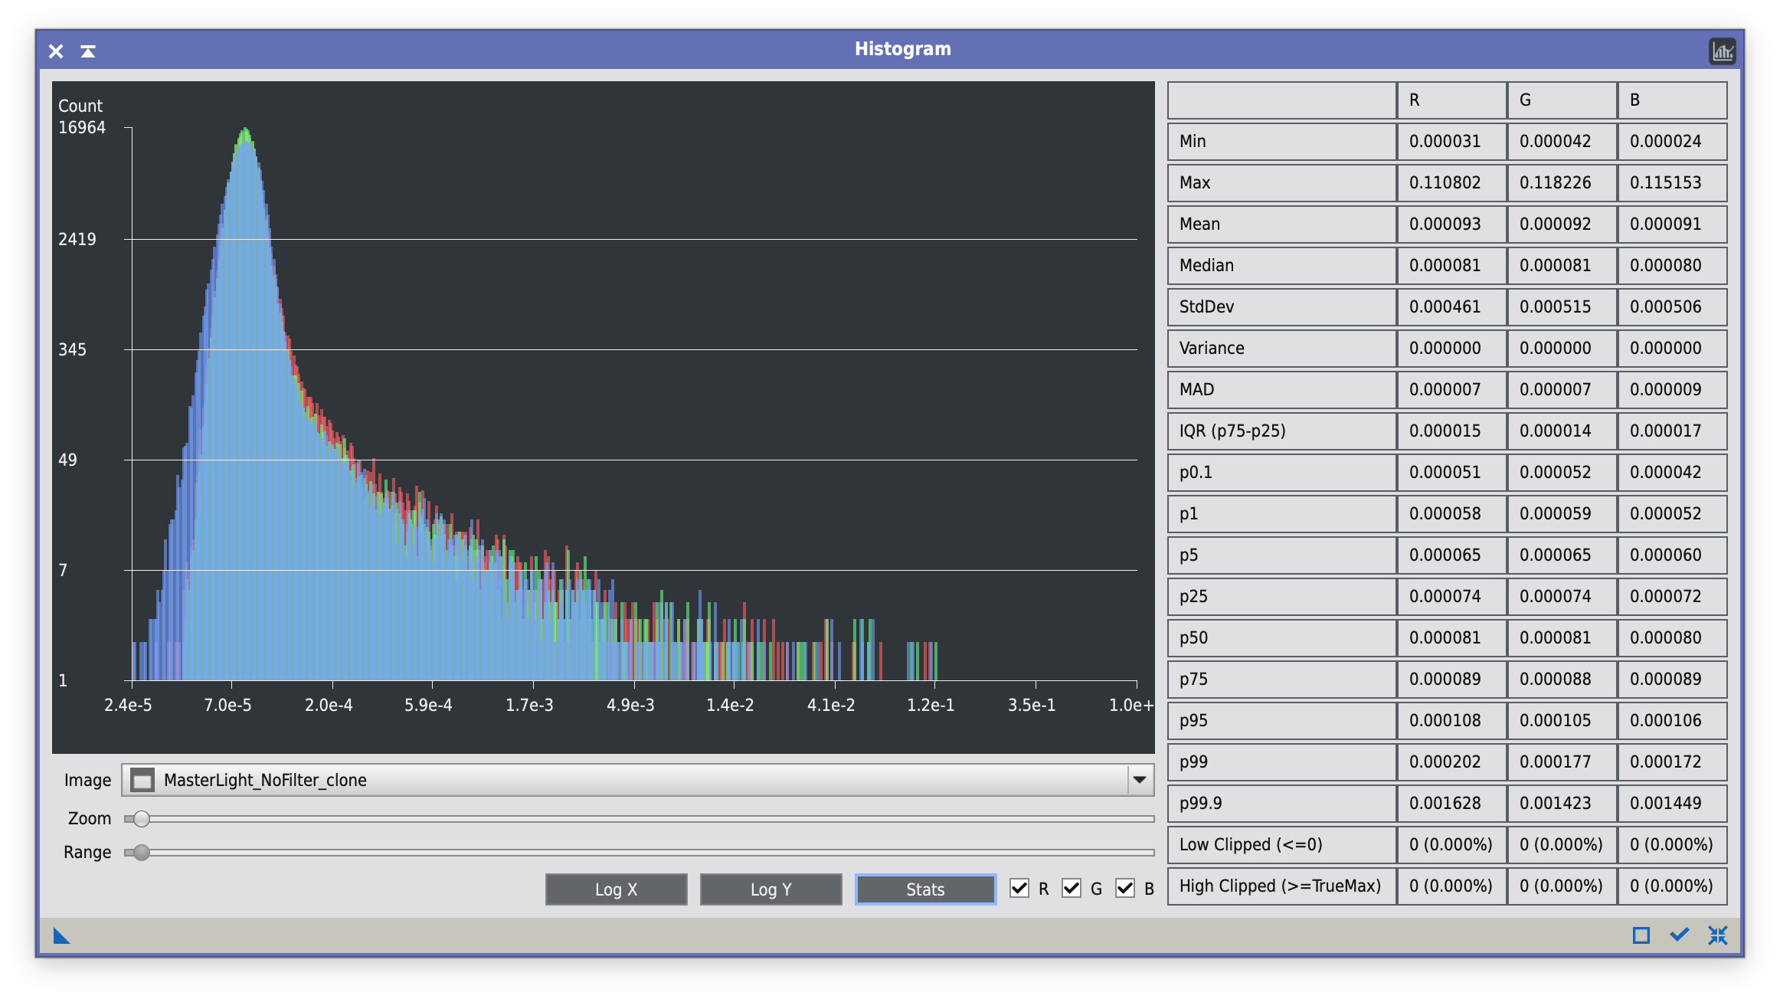Toggle the Log Y button
The image size is (1780, 999).
(771, 889)
